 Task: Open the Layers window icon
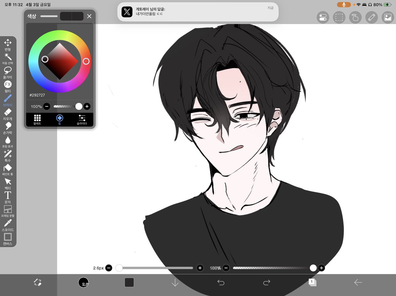(x=312, y=283)
